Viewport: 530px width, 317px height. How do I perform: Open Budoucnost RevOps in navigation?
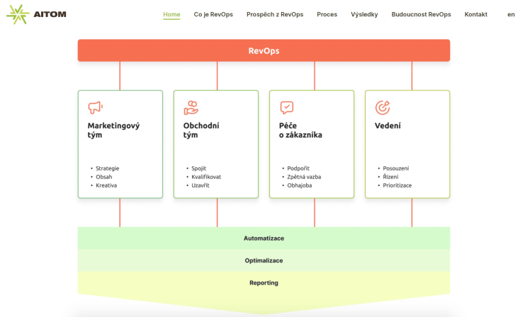coord(421,15)
